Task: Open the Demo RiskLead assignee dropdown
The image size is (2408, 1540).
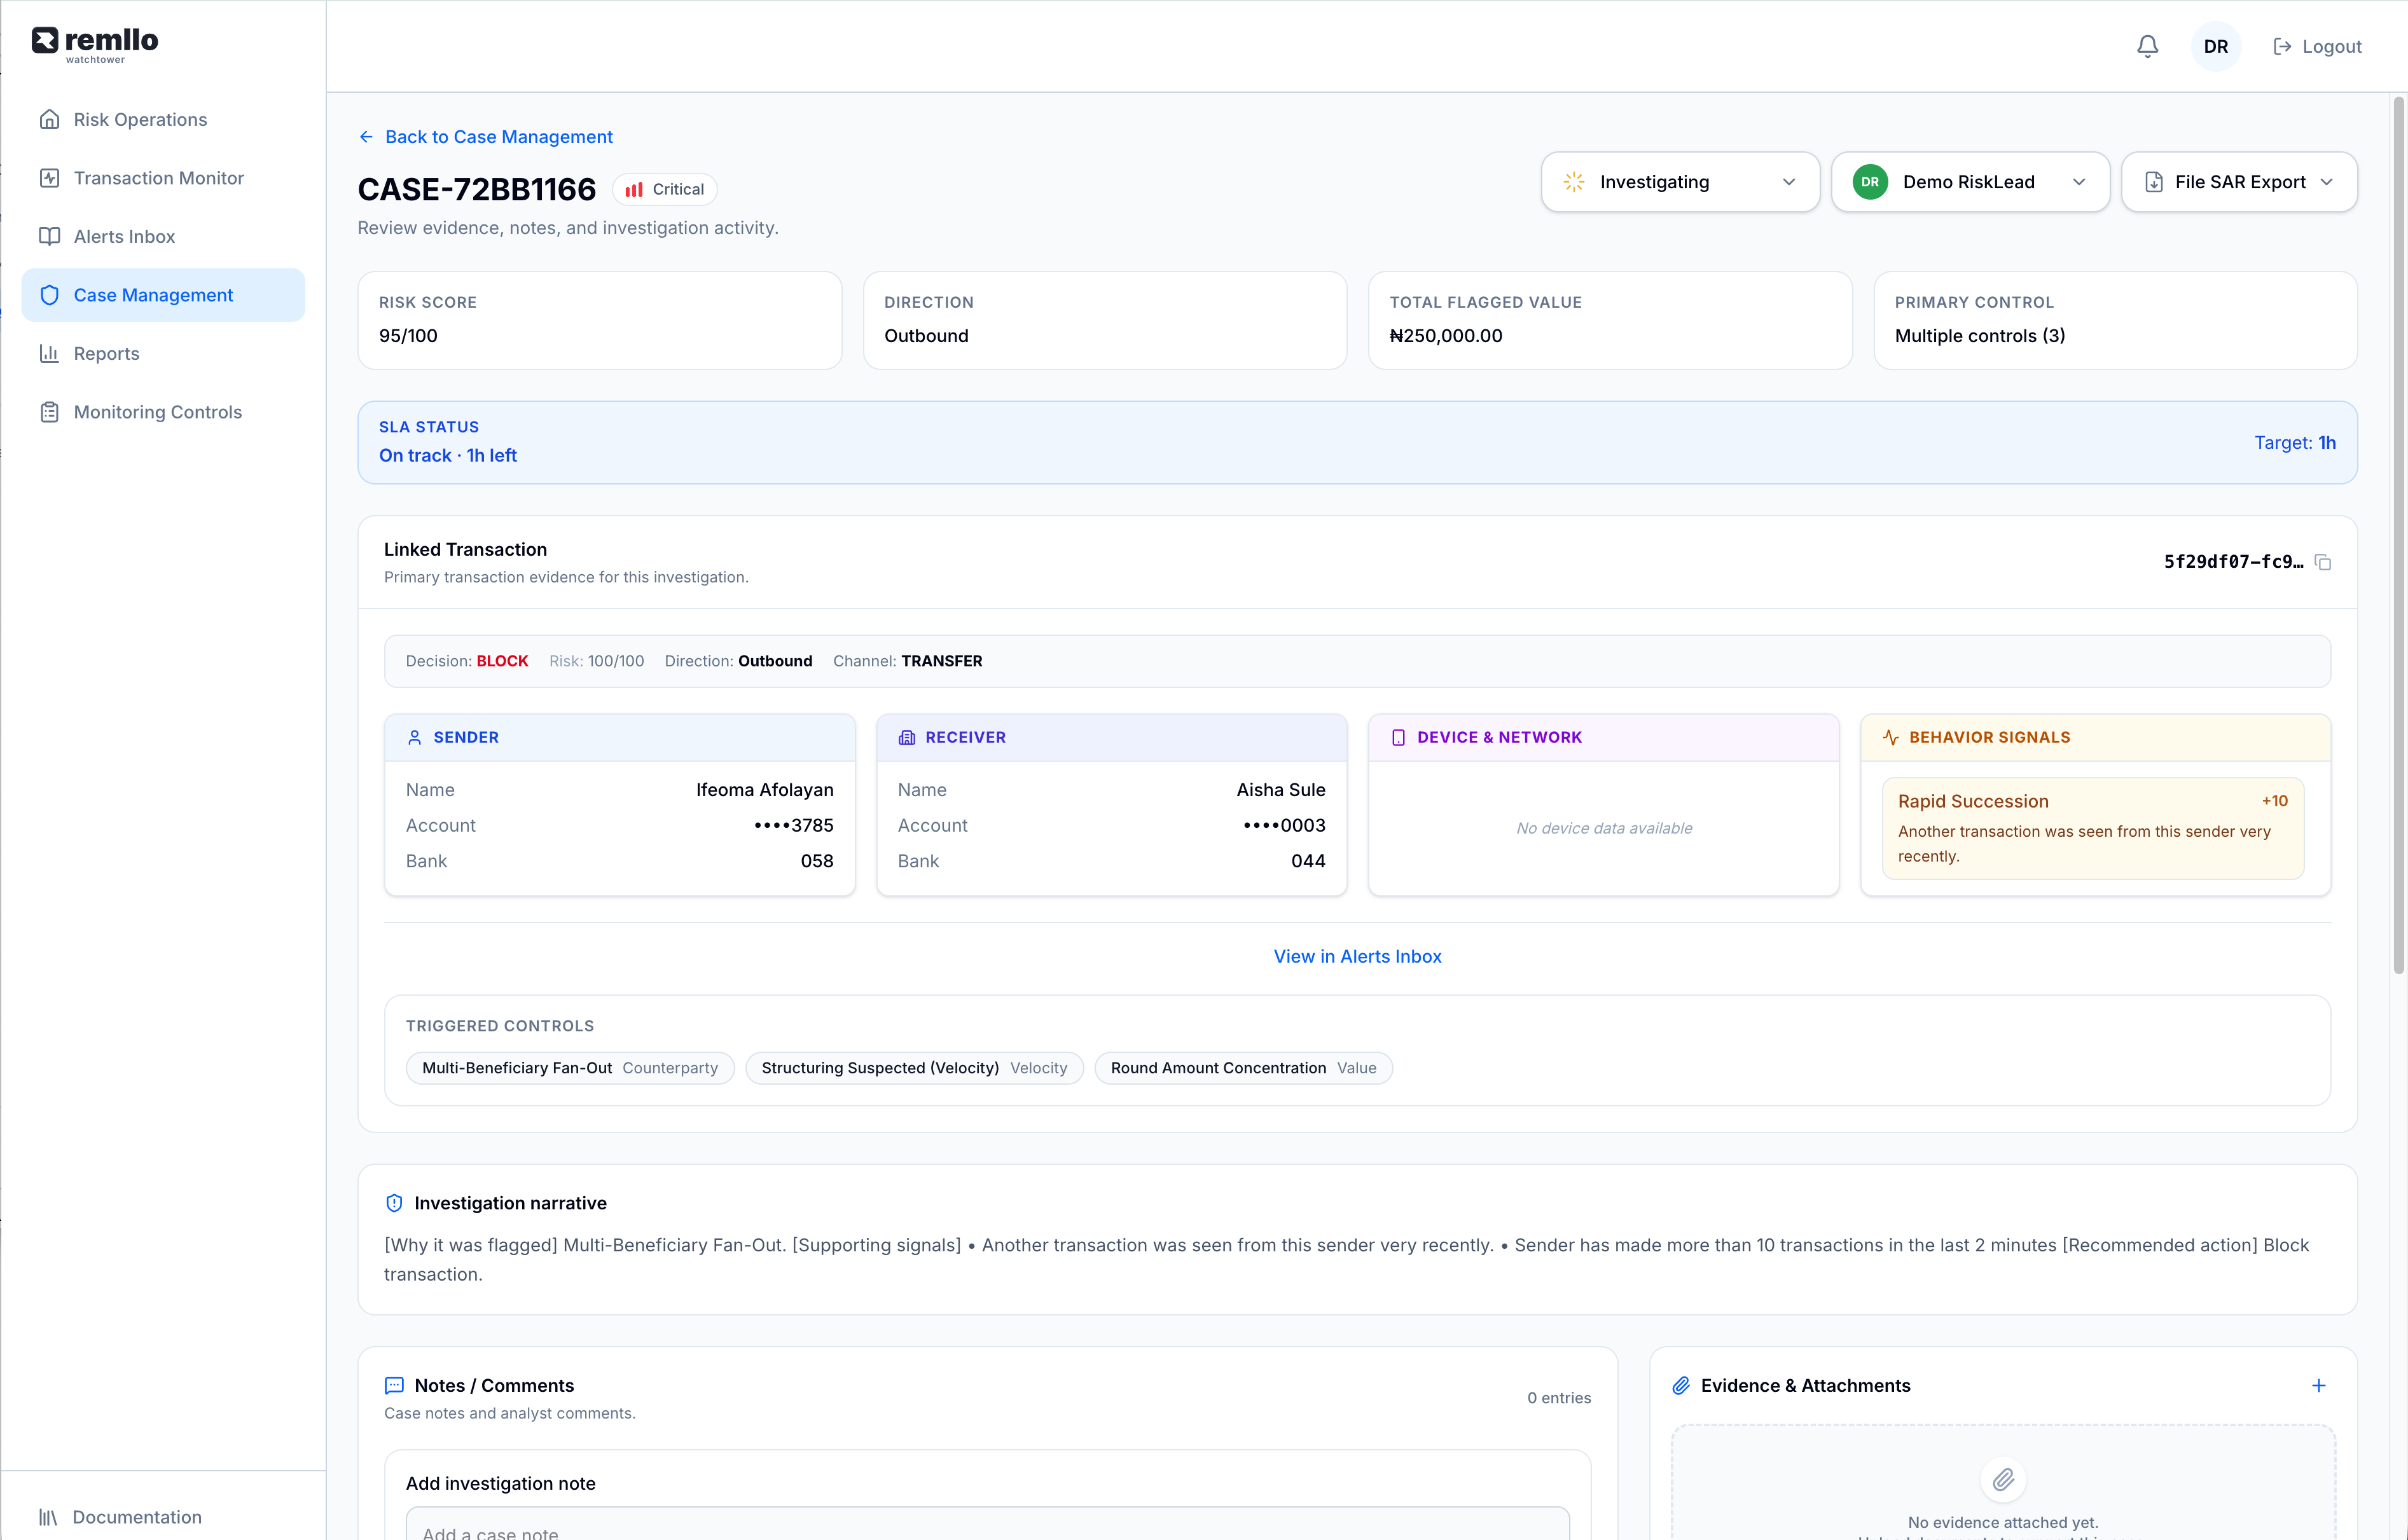Action: point(1969,182)
